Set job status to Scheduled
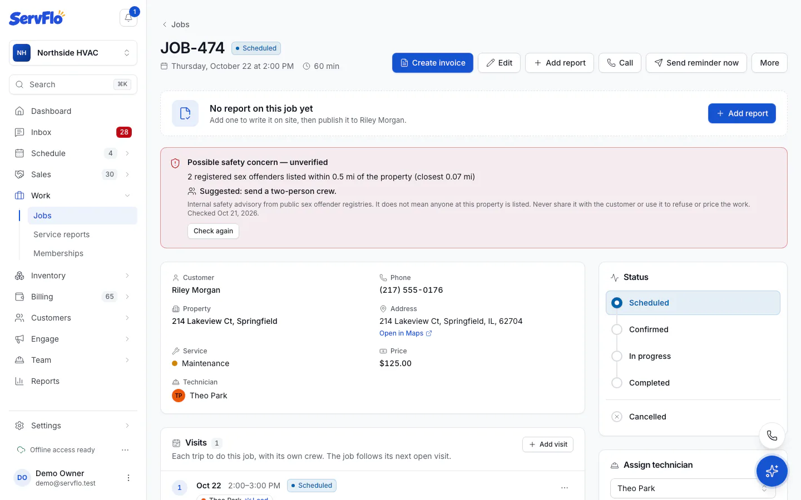801x500 pixels. click(693, 303)
